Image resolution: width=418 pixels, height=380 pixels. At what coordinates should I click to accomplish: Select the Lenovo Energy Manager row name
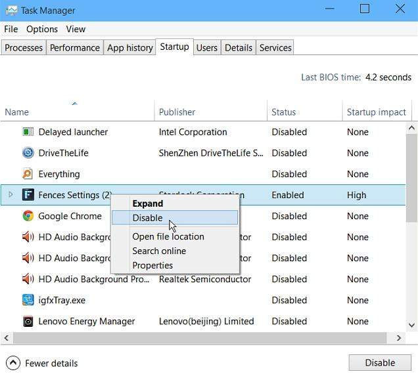[87, 321]
